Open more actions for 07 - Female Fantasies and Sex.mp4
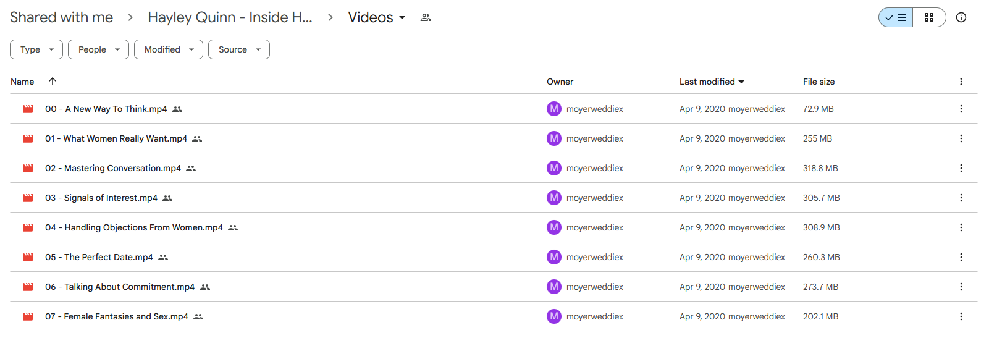989x338 pixels. click(x=961, y=316)
